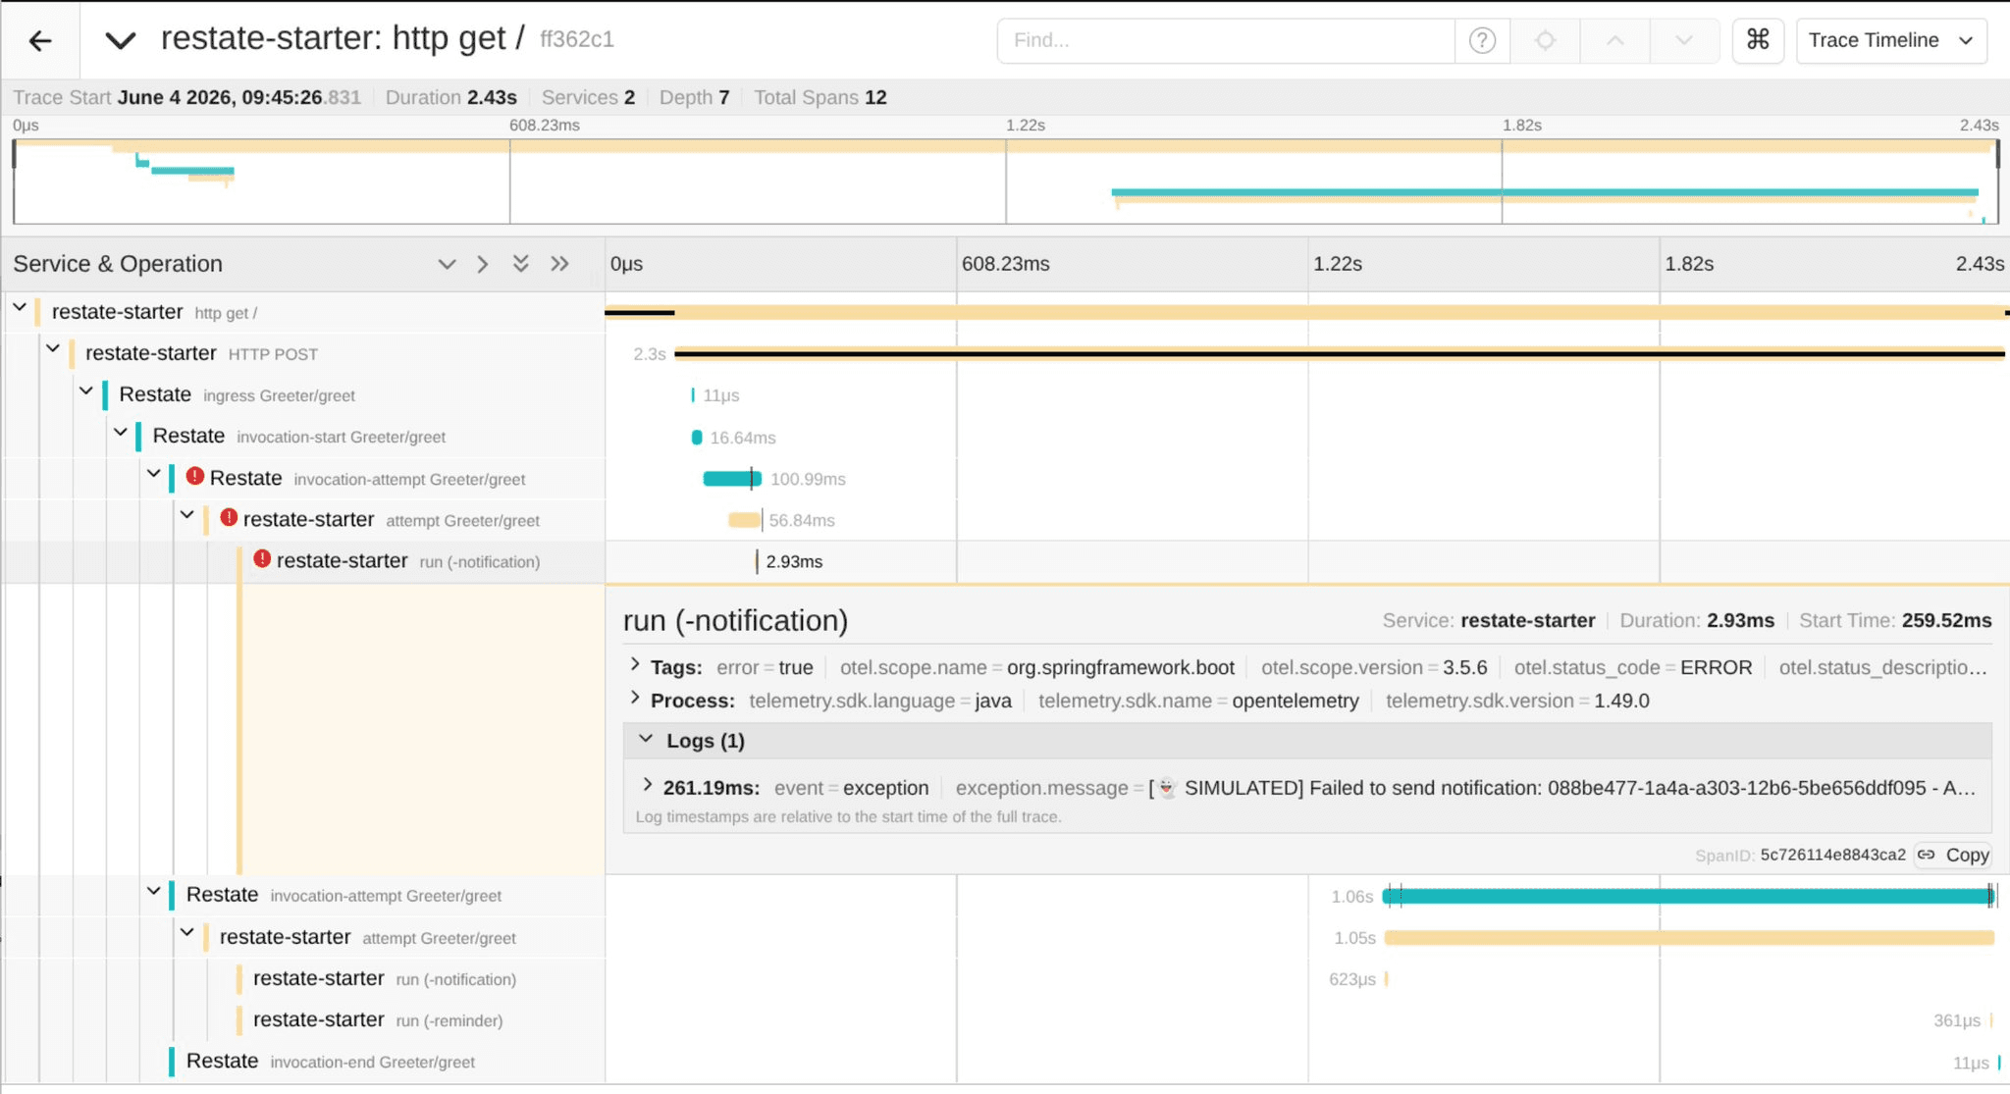Click the long teal bar in the trace minimap
The width and height of the screenshot is (2010, 1094).
click(x=1545, y=192)
